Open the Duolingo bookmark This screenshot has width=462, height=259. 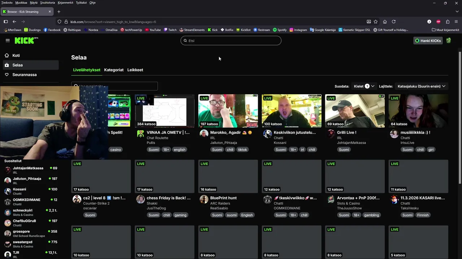pos(32,30)
